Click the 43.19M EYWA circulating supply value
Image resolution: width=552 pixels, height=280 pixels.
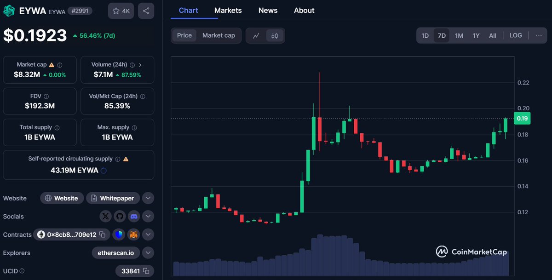tap(74, 170)
